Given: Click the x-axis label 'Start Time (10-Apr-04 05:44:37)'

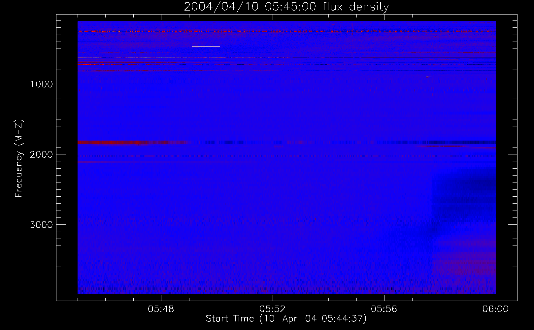Looking at the screenshot, I should coord(286,319).
